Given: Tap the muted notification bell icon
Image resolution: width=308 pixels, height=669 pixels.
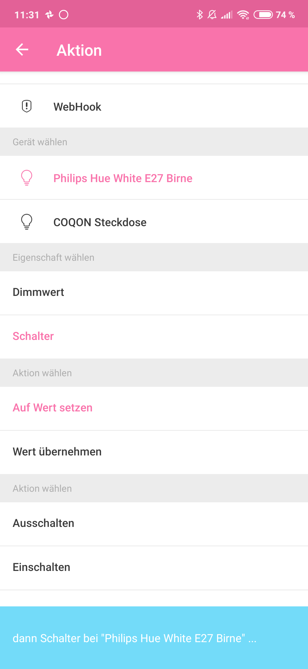Looking at the screenshot, I should coord(212,15).
